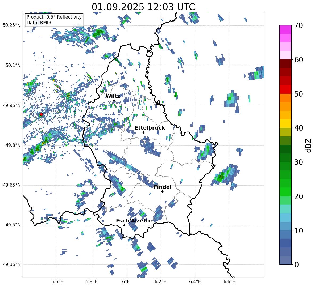The height and width of the screenshot is (287, 315).
Task: Click the 60 tick label on colorbar
Action: click(299, 60)
